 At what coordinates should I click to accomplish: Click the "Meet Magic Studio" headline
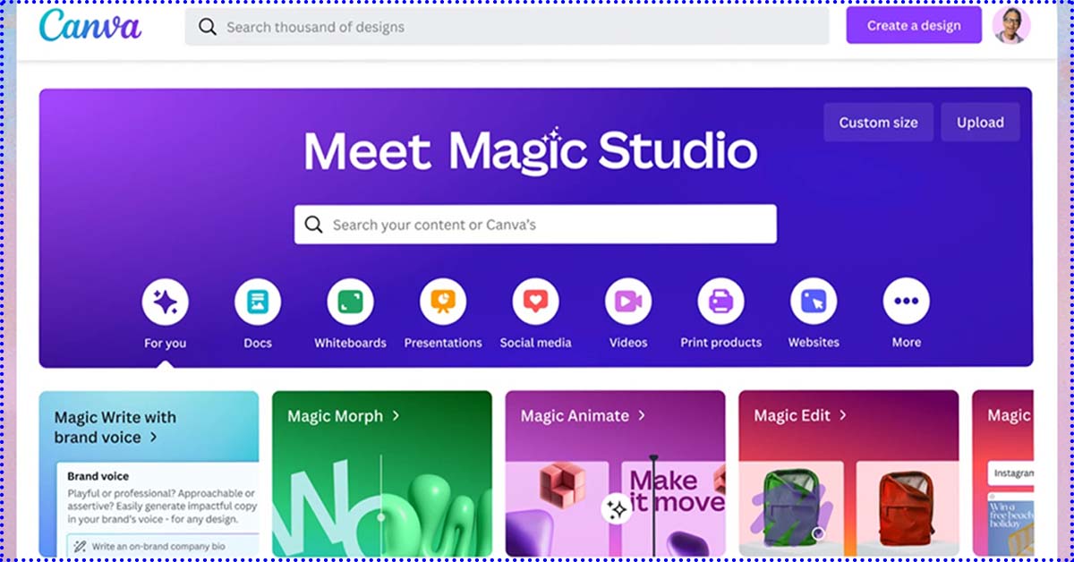531,150
